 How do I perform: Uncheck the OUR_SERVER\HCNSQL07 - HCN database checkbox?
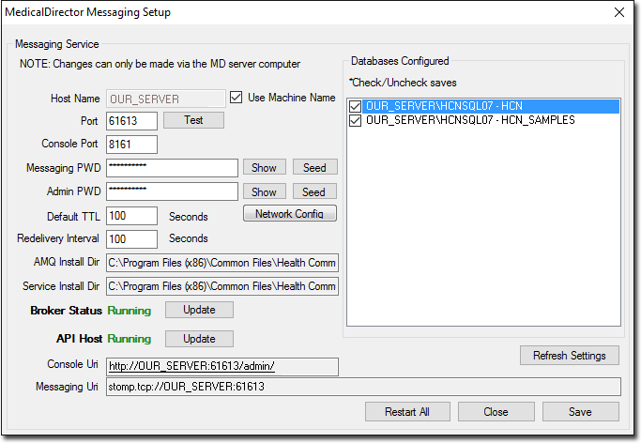coord(355,106)
